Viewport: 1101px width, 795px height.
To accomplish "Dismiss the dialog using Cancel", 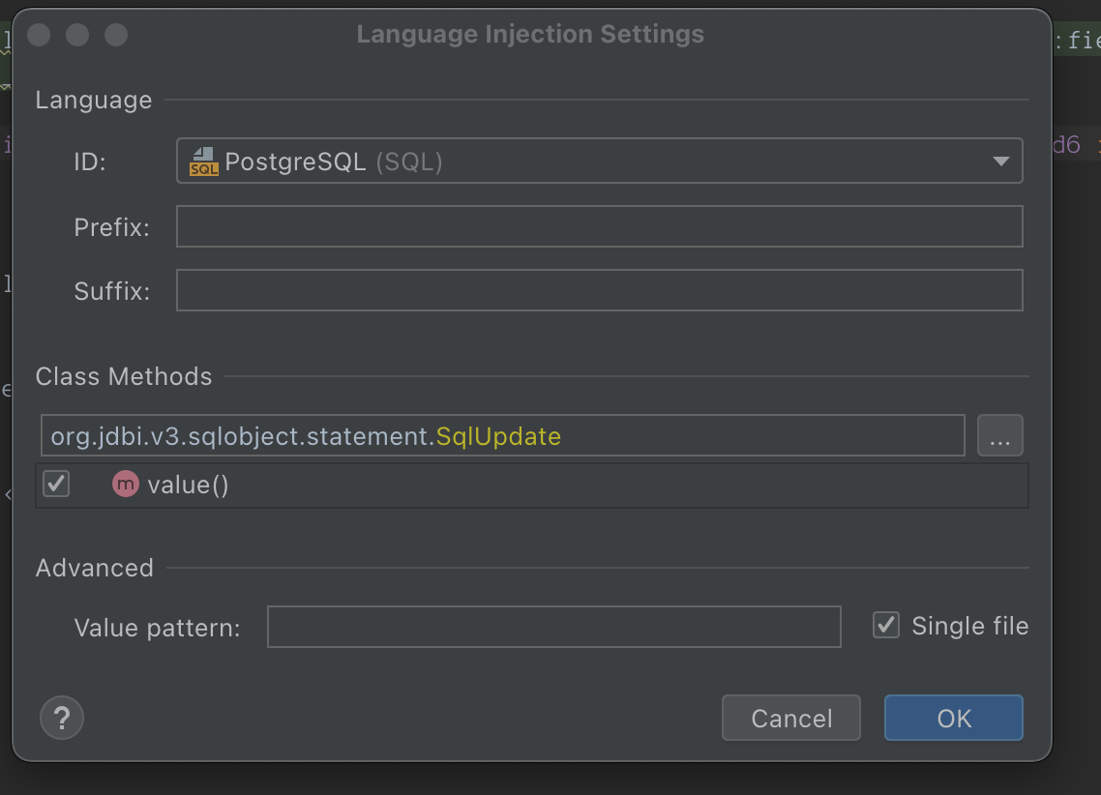I will [x=790, y=718].
